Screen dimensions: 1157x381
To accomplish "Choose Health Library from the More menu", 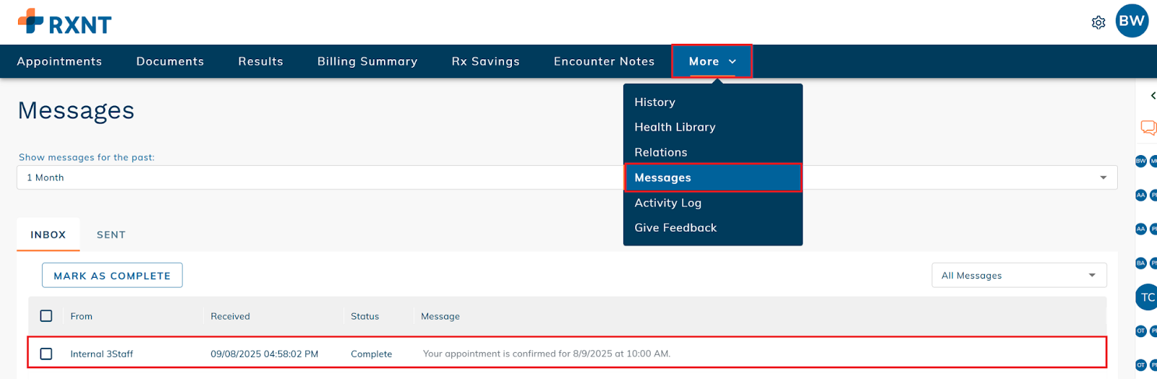I will pyautogui.click(x=675, y=127).
